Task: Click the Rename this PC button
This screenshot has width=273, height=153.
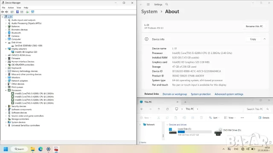Action: (254, 26)
